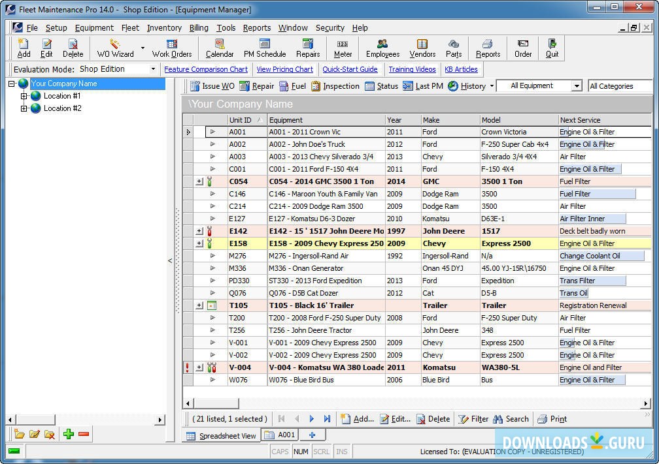Switch to the A001 tab
The width and height of the screenshot is (659, 464).
pos(280,435)
